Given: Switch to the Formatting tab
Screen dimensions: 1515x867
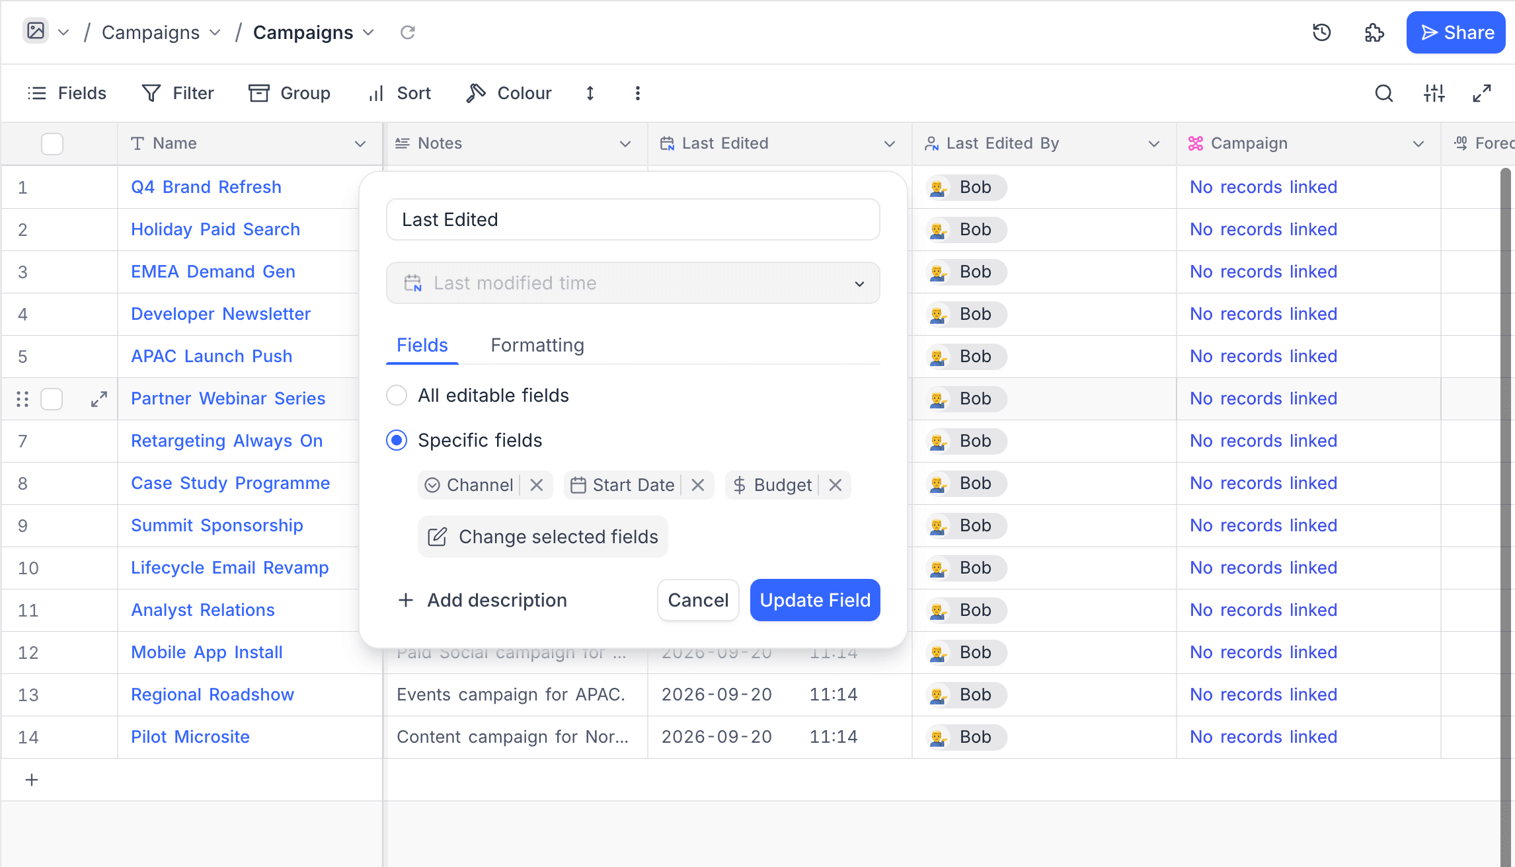Looking at the screenshot, I should click(x=537, y=345).
